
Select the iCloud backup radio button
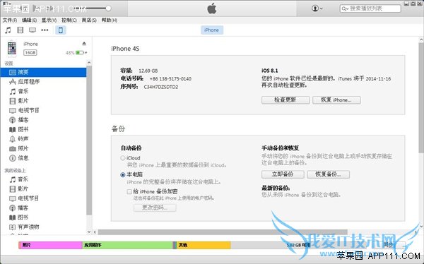123,158
